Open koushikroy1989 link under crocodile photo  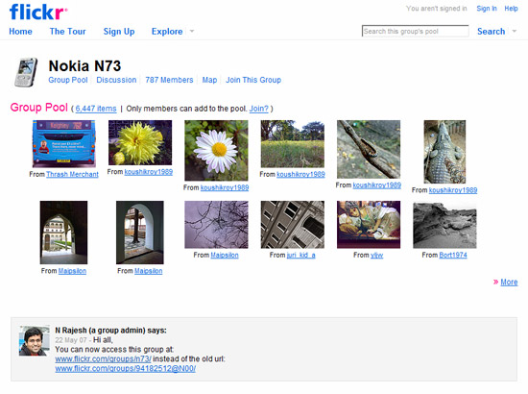[453, 190]
